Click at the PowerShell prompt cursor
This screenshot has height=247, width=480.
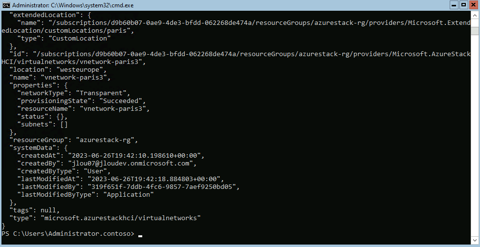140,236
